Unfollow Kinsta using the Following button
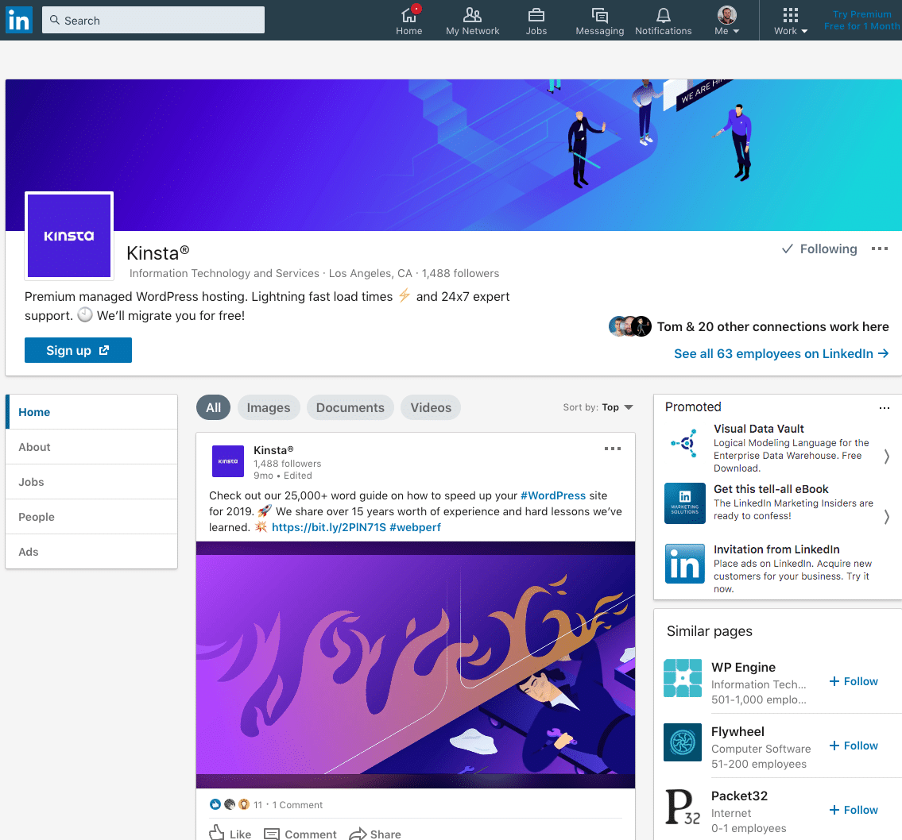The height and width of the screenshot is (840, 902). pos(819,249)
